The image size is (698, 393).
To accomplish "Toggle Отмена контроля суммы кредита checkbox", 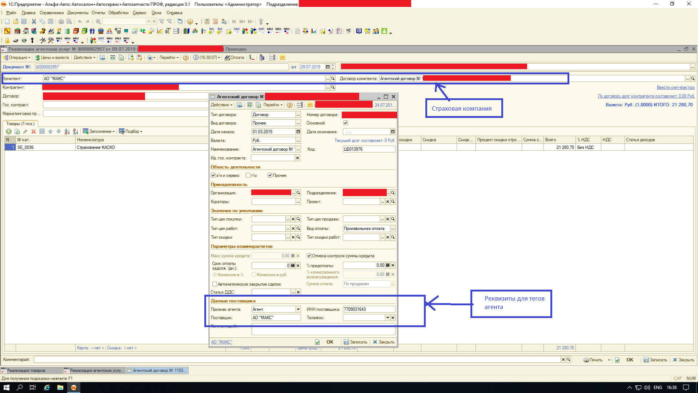I will [x=309, y=256].
